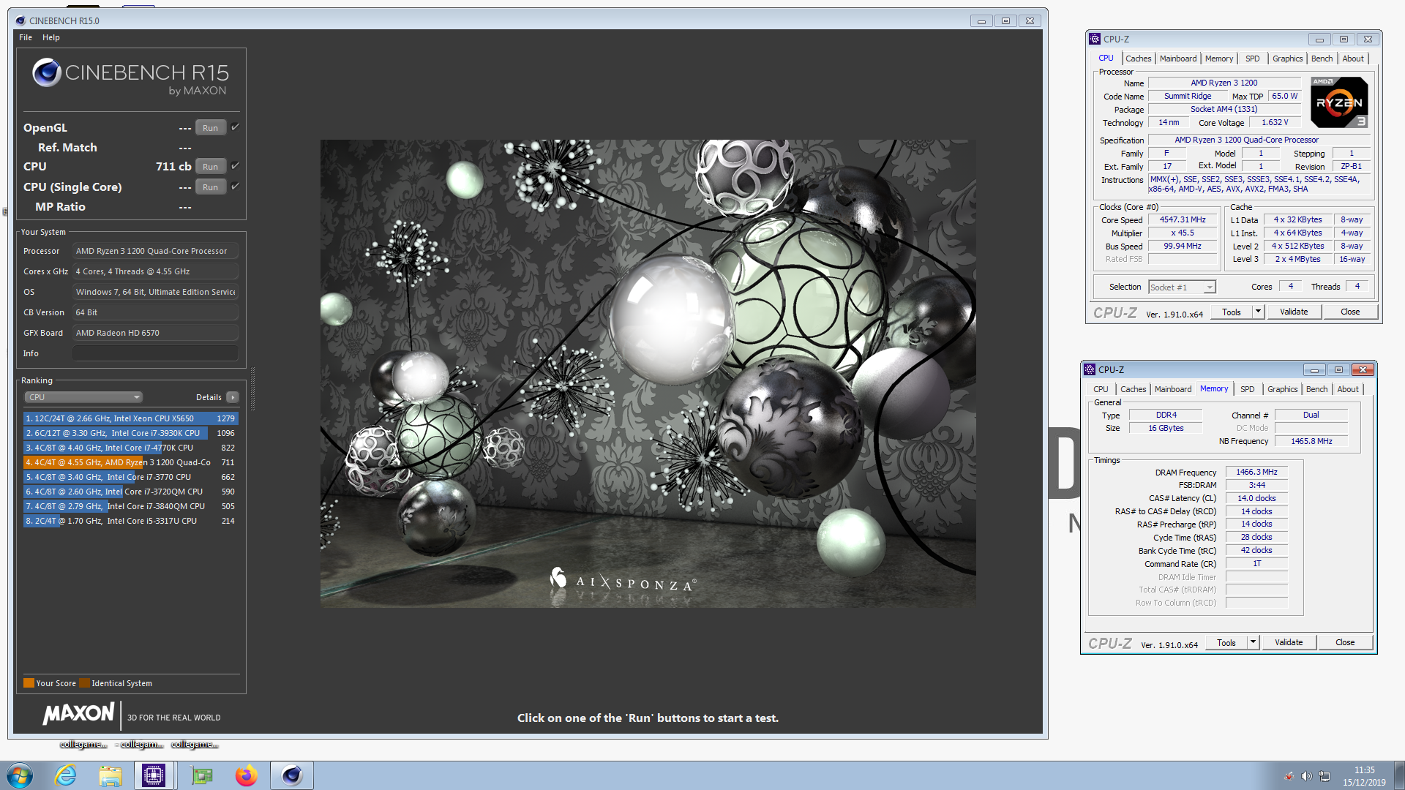Run the CPU Single Core test
1405x790 pixels.
210,187
